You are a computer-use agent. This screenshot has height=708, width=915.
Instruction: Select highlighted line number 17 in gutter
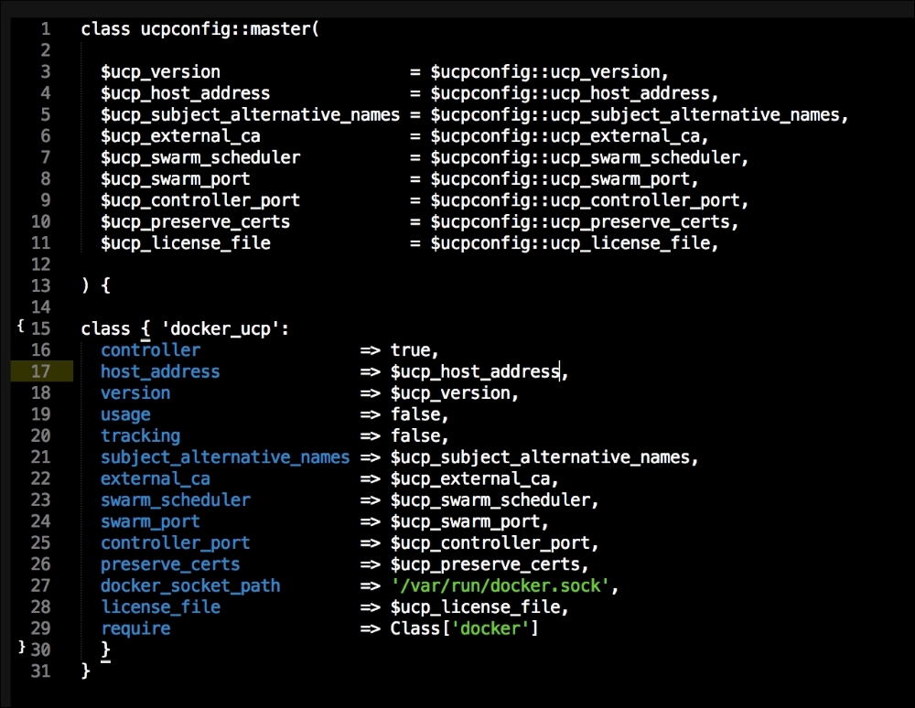[x=40, y=371]
